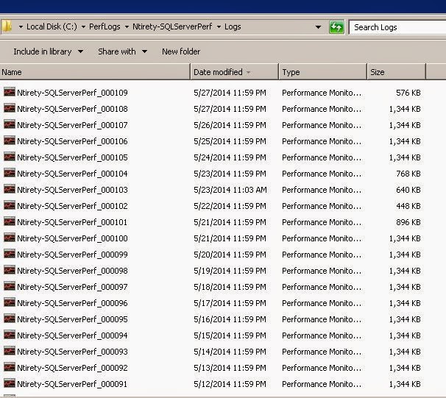Select file icon for Ntirety-SQLServerPerf_000094
The image size is (446, 398).
(10, 335)
